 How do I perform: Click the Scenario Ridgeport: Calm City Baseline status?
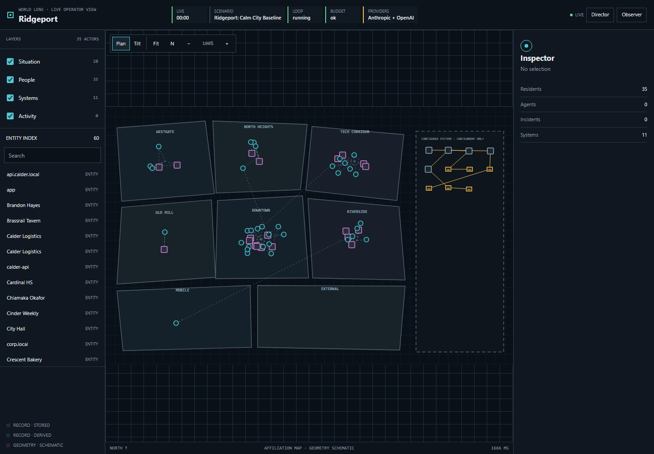click(x=248, y=15)
